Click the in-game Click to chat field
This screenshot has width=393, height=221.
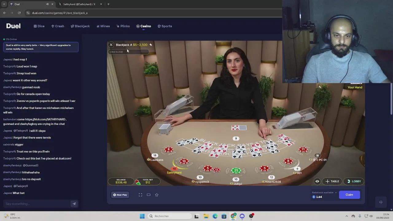pos(129,52)
